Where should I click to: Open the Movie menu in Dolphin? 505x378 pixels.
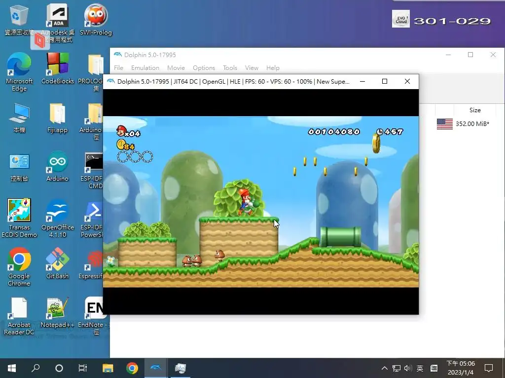pyautogui.click(x=176, y=68)
